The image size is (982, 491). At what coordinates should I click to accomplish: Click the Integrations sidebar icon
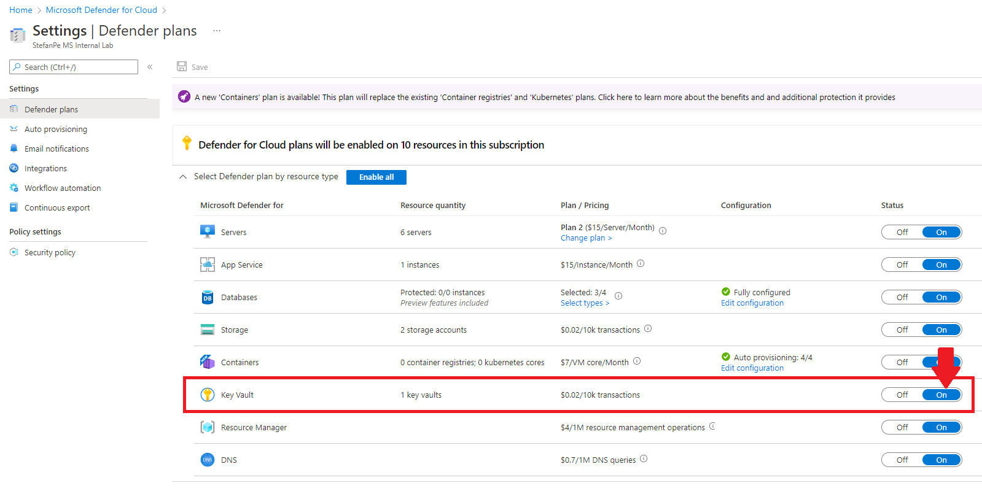(14, 168)
